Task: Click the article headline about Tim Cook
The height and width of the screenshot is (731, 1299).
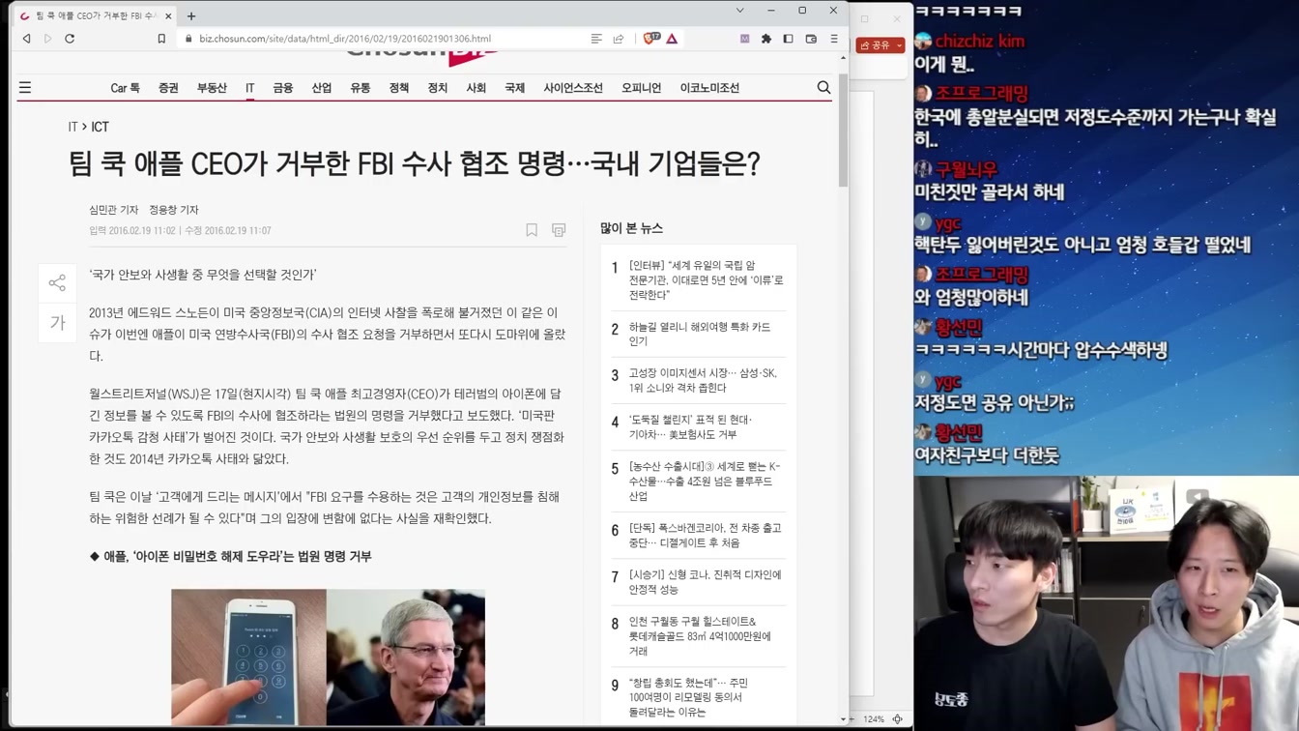Action: [414, 163]
